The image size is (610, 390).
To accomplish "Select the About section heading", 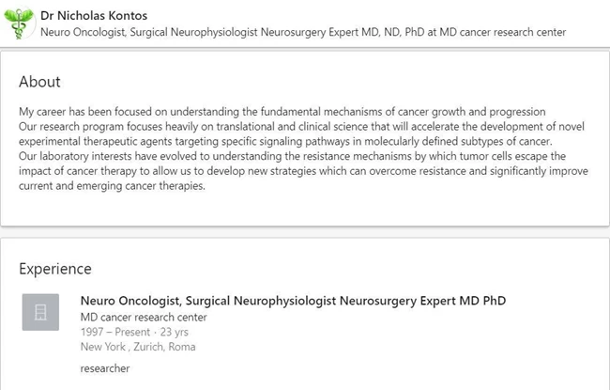I will pos(39,82).
